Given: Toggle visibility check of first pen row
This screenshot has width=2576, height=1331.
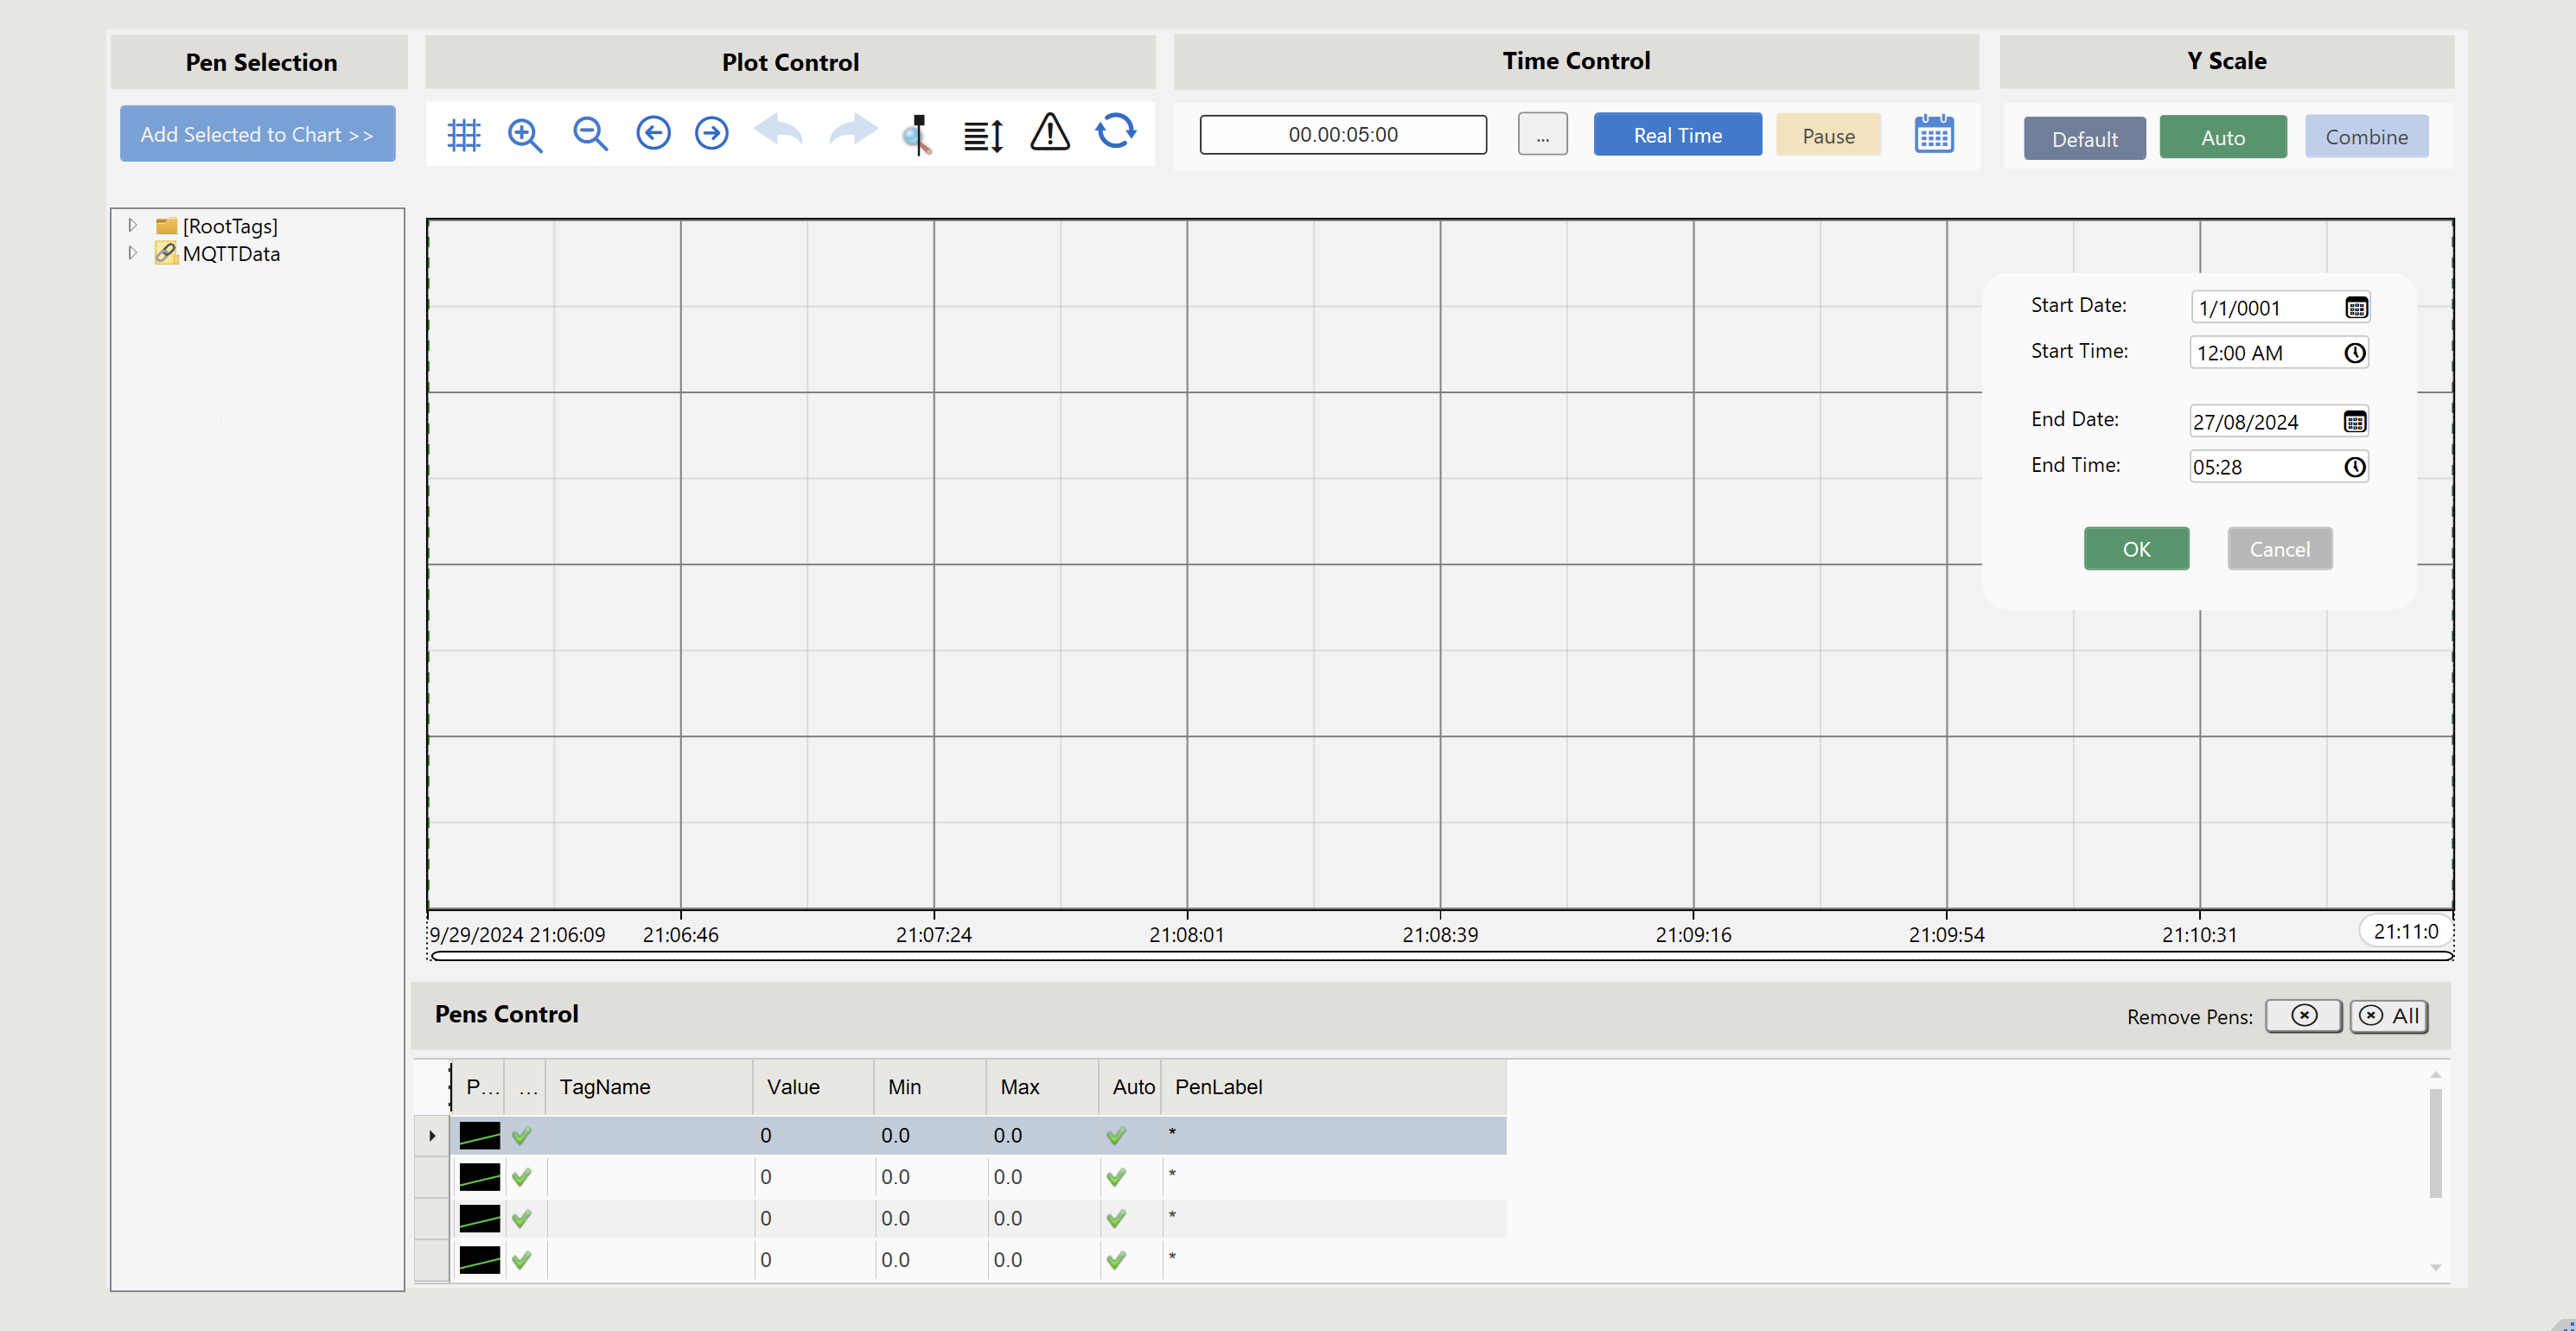Looking at the screenshot, I should pyautogui.click(x=521, y=1136).
